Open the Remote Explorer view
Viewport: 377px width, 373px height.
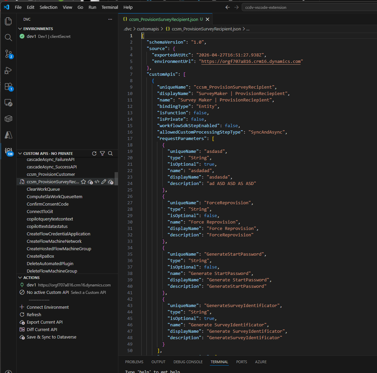coord(8,103)
